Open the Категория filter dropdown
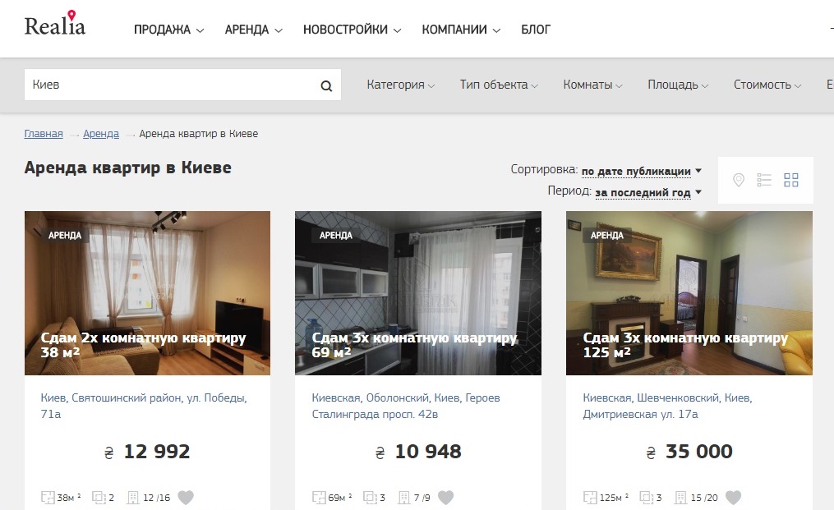 (x=400, y=85)
